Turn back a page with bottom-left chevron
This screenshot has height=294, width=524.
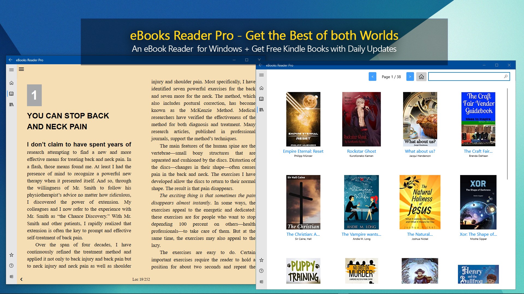tap(21, 279)
